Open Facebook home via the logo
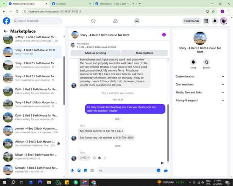The width and height of the screenshot is (233, 186). (7, 21)
